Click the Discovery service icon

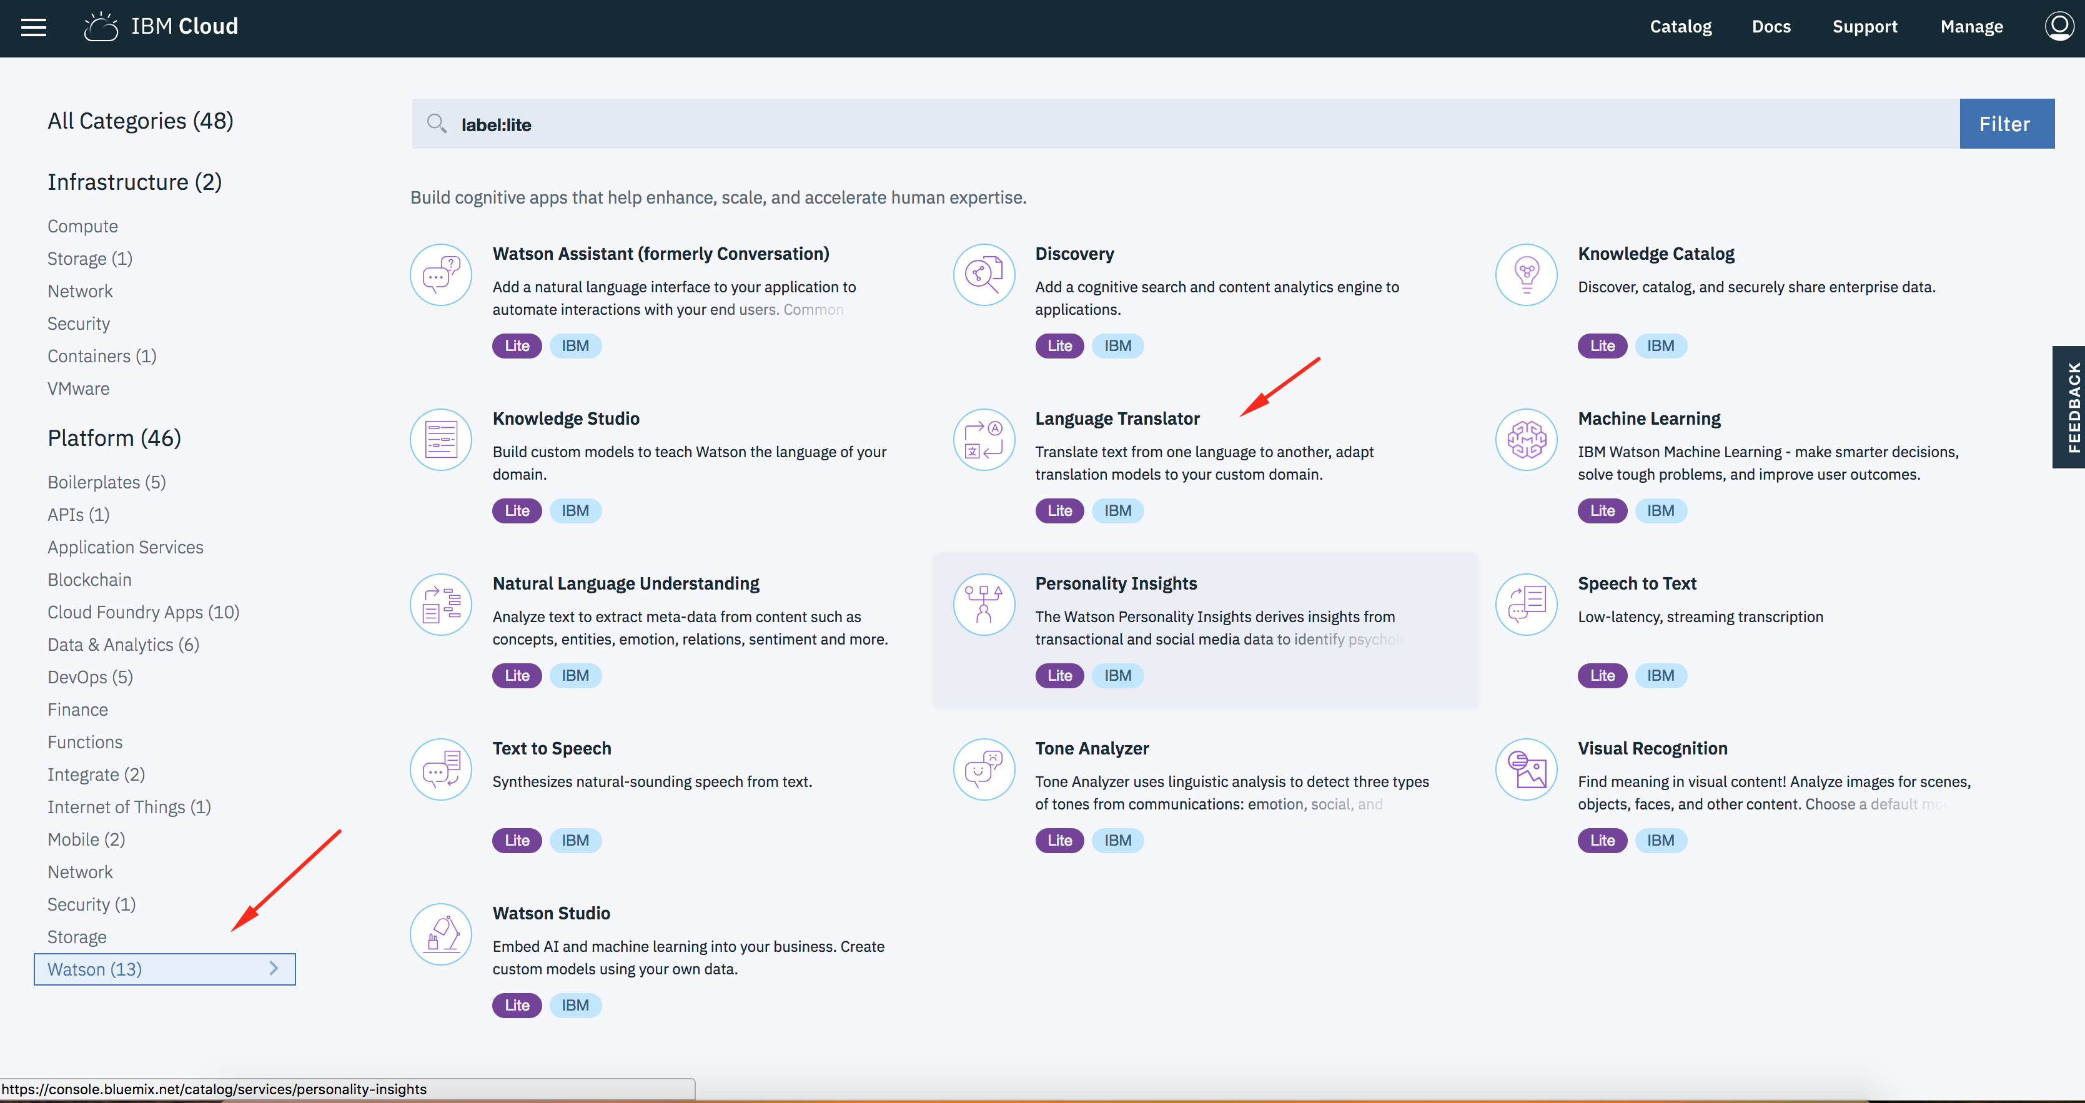pos(983,275)
